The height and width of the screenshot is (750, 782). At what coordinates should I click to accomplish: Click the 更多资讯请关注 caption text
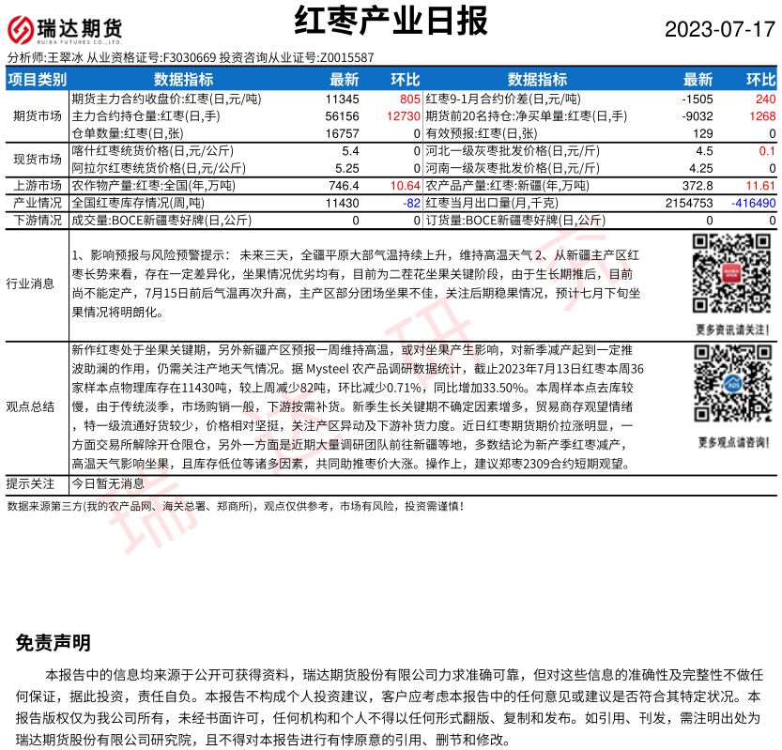point(732,329)
